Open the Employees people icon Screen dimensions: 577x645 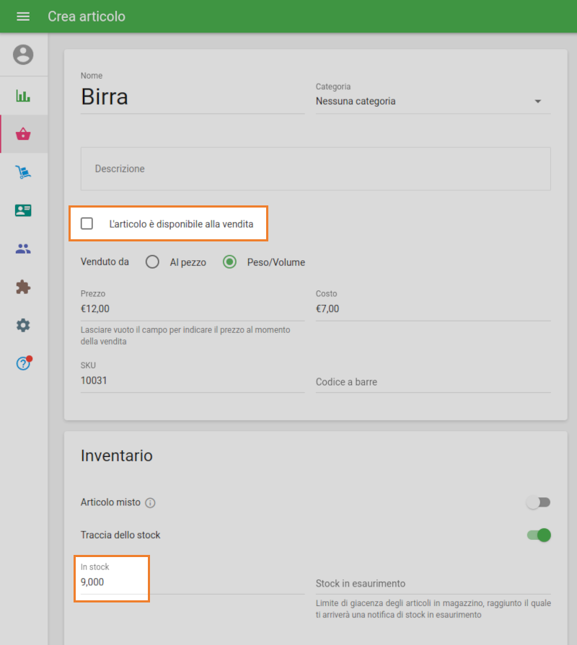23,249
